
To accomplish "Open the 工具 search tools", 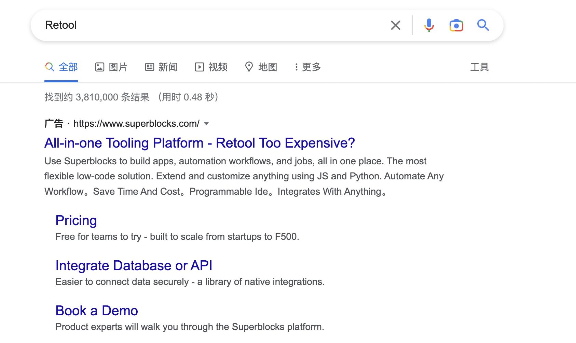I will pyautogui.click(x=479, y=67).
